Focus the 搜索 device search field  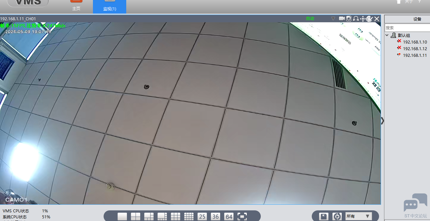(x=407, y=28)
